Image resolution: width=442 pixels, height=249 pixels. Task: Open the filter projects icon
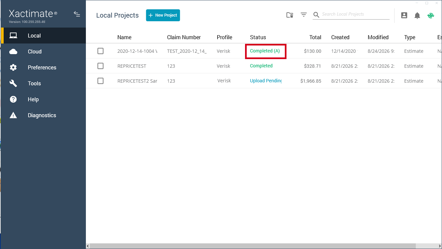(303, 15)
